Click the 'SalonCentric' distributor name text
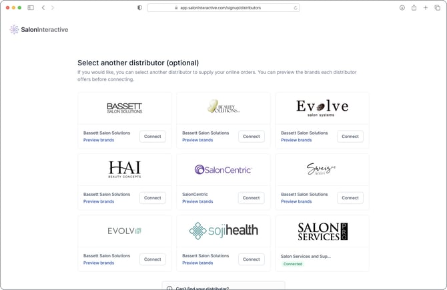 [195, 194]
